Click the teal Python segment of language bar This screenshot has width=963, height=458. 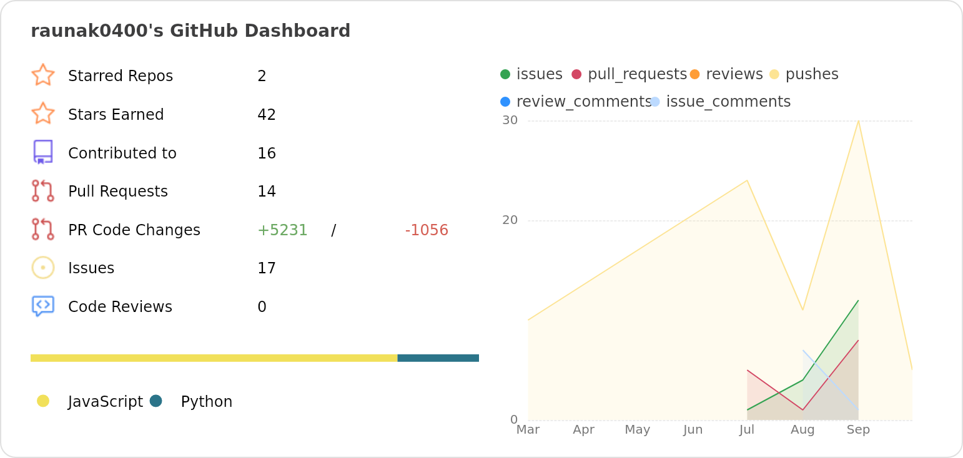tap(438, 358)
